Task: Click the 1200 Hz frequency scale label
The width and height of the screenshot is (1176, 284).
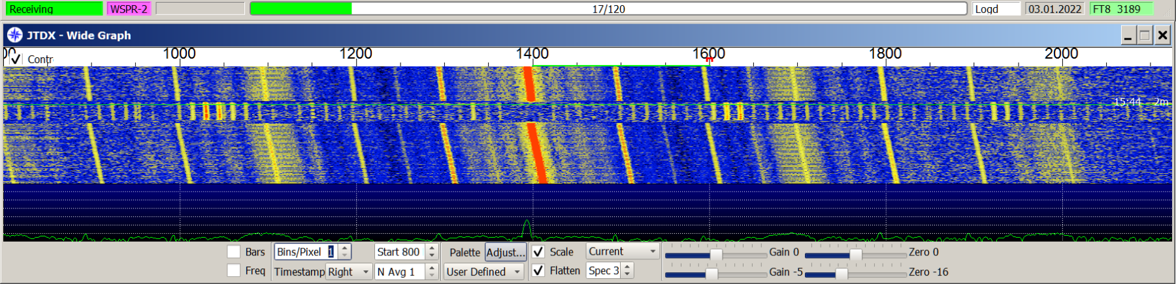Action: pos(355,53)
